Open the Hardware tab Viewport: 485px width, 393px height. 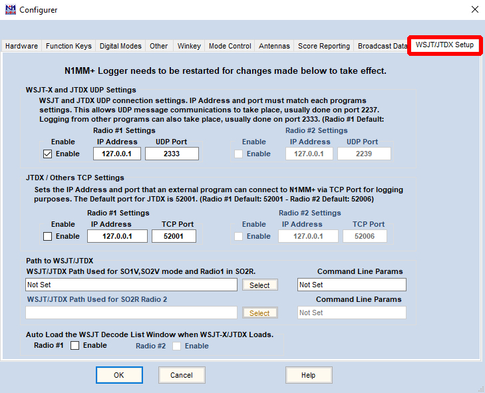point(22,46)
